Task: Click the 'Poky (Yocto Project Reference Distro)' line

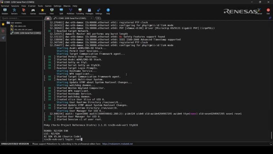Action: [x=91, y=125]
